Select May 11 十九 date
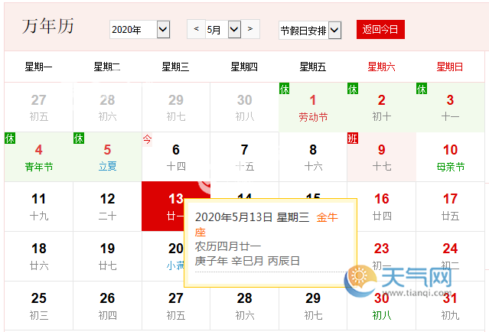 [x=39, y=207]
